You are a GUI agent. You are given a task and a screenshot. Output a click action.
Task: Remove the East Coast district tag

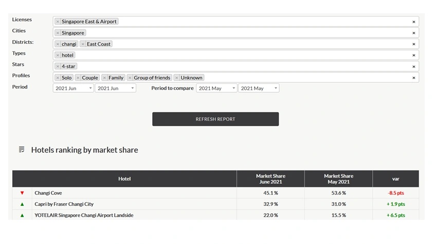click(83, 44)
